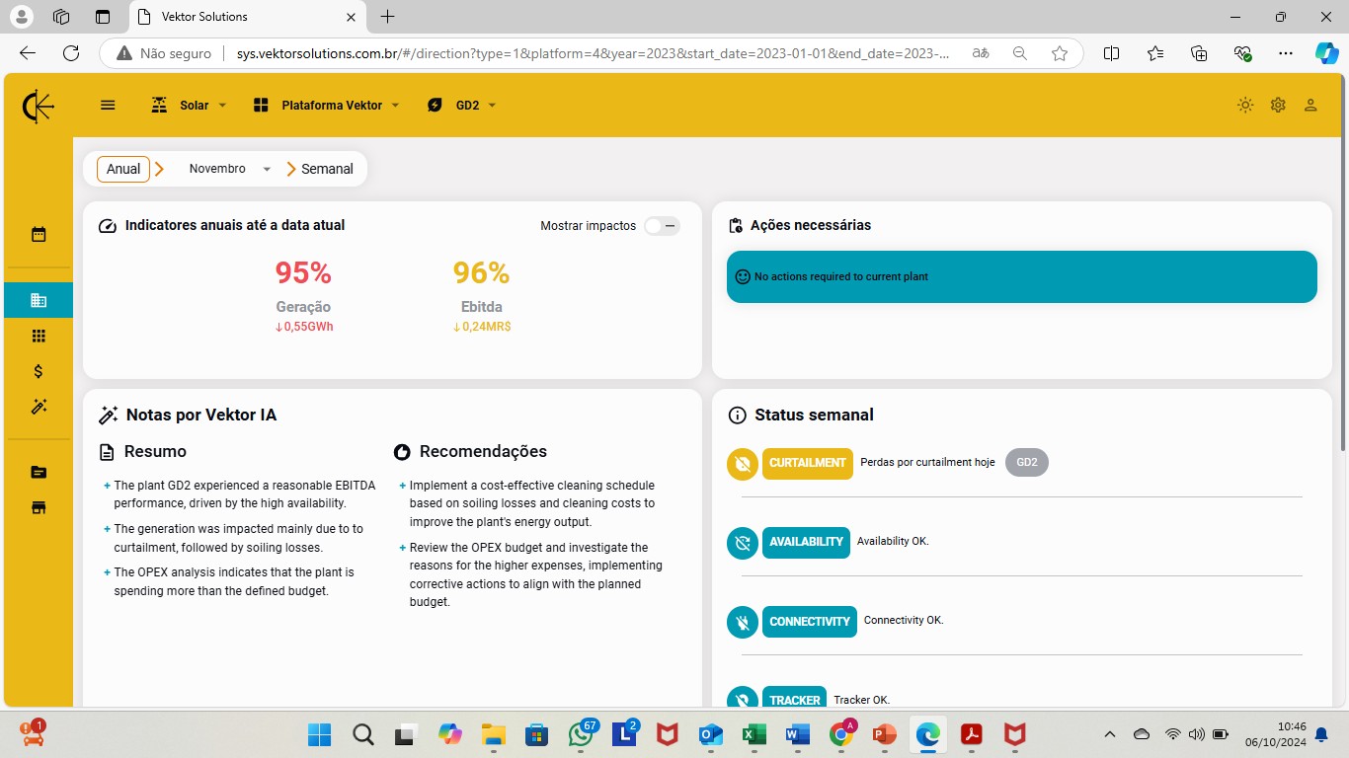Click the Resumo heading
The height and width of the screenshot is (758, 1349).
(x=155, y=451)
